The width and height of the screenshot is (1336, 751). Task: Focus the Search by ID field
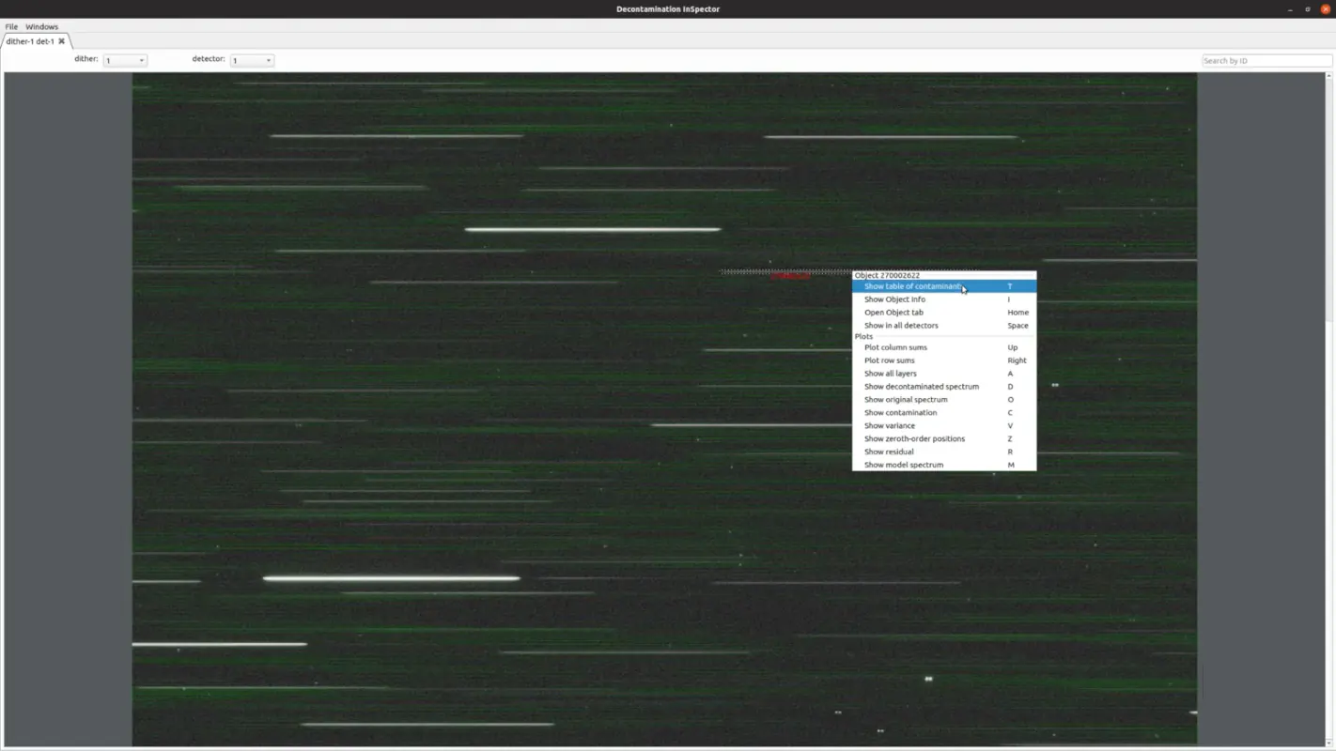[x=1266, y=60]
